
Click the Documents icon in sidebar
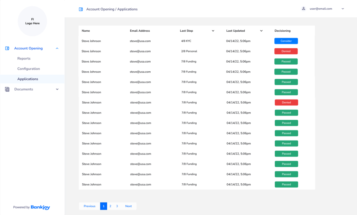[x=7, y=89]
